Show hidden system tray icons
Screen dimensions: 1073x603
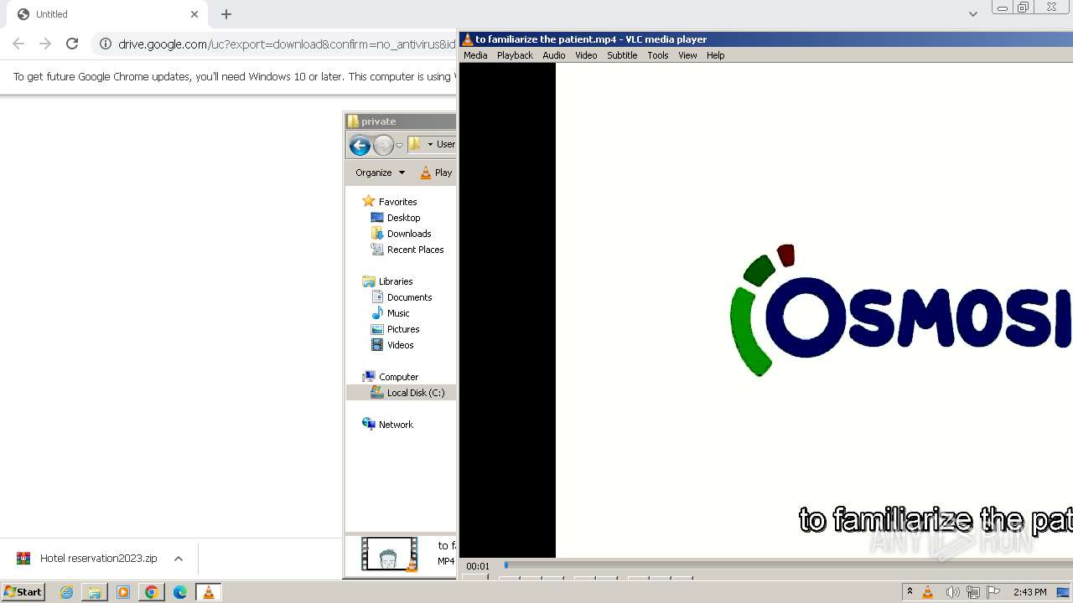click(910, 592)
